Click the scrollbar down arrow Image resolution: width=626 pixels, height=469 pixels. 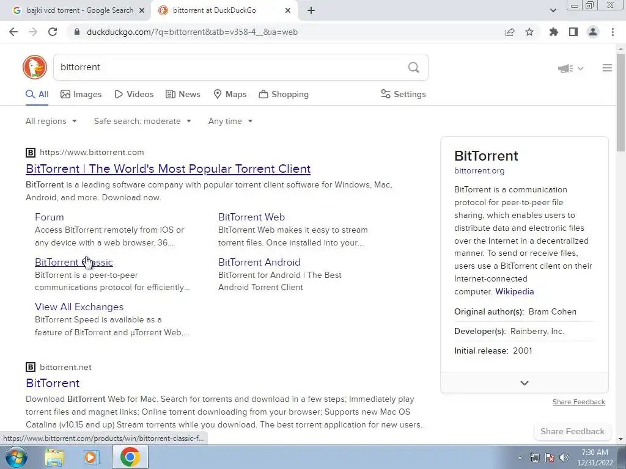(620, 439)
